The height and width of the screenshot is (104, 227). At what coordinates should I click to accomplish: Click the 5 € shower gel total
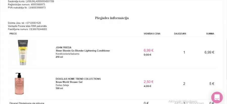(x=212, y=84)
